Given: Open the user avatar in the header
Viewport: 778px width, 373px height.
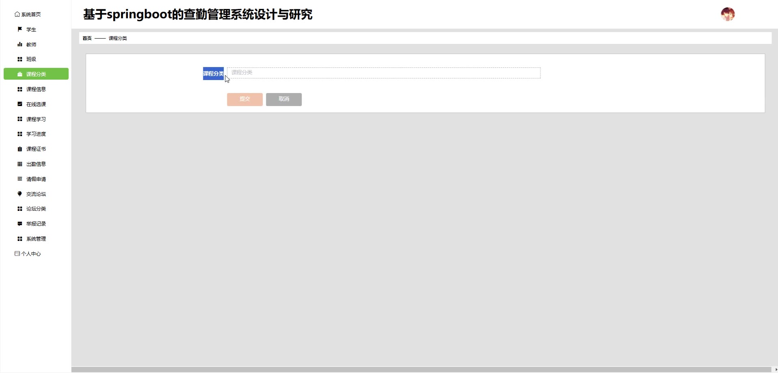Looking at the screenshot, I should (x=728, y=14).
